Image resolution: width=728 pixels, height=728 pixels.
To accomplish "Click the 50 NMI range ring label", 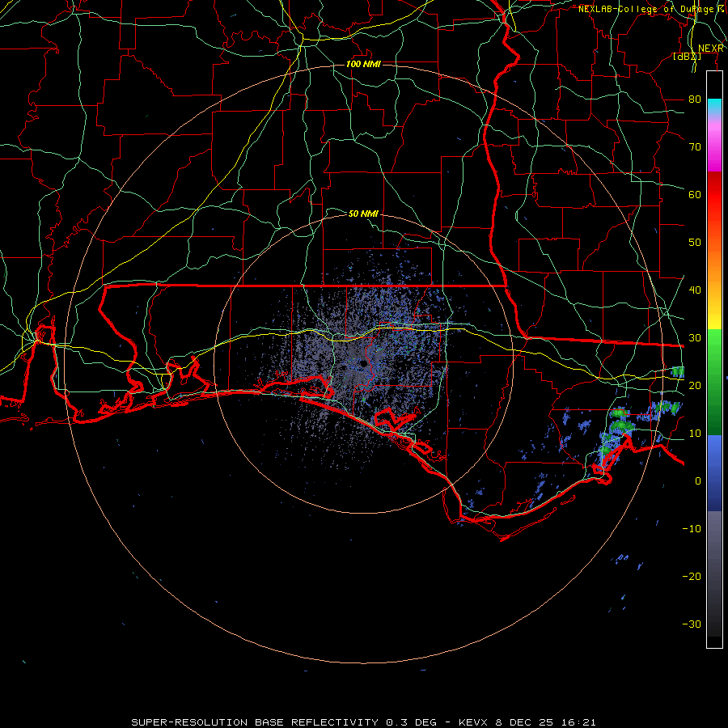I will coord(363,214).
